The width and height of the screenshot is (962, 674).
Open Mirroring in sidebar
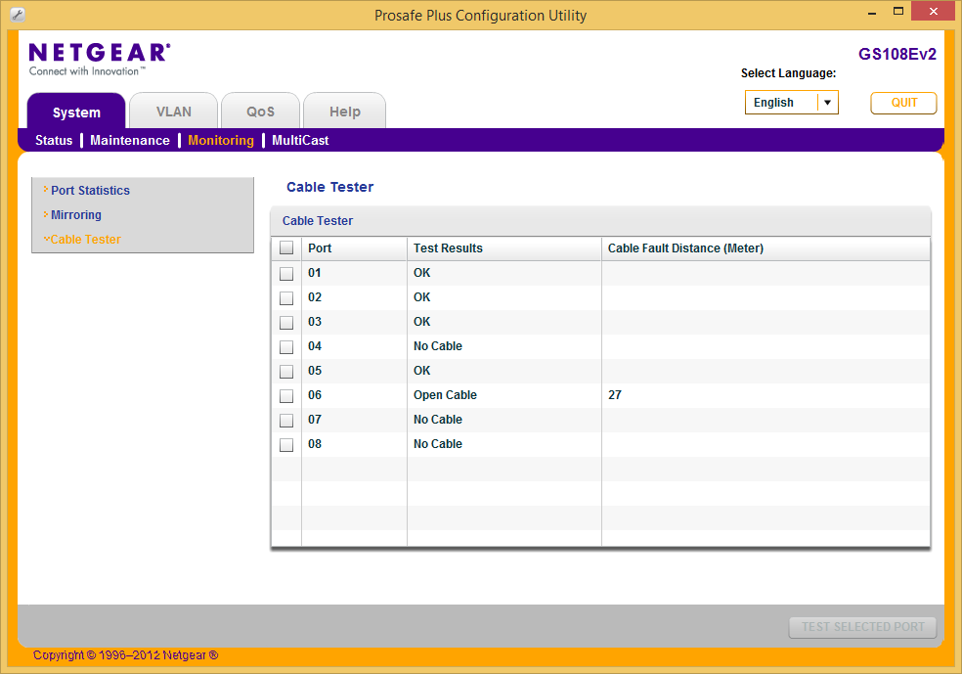coord(76,215)
